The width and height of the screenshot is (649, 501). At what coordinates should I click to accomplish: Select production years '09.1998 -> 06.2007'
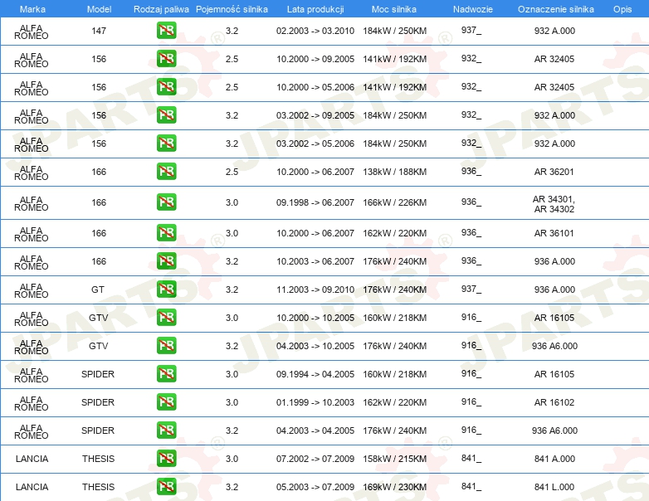pos(315,202)
